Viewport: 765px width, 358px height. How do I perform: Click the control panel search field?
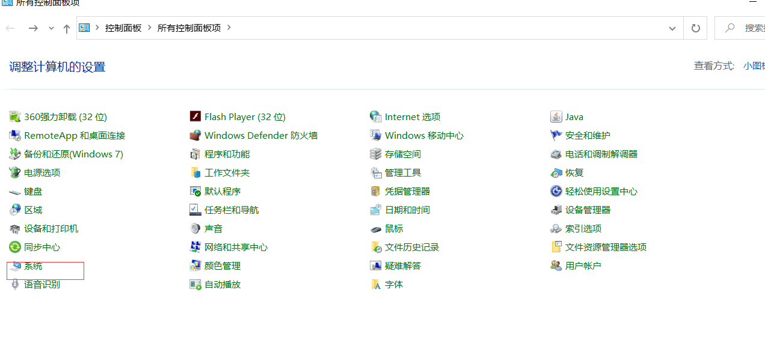(x=740, y=28)
